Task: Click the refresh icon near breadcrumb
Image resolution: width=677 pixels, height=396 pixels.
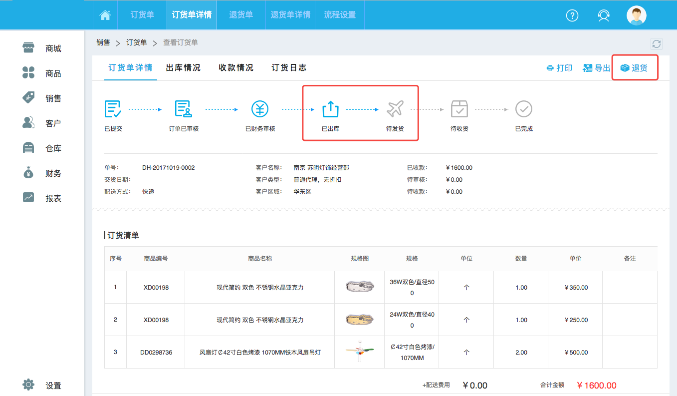Action: [657, 44]
